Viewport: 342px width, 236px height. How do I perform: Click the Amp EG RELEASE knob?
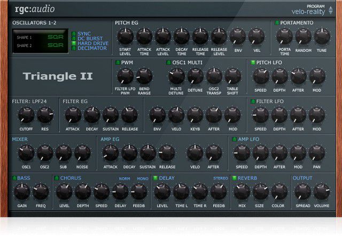(x=167, y=153)
